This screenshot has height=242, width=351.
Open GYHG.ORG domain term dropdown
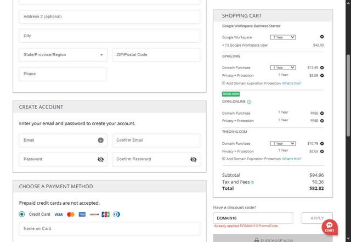(283, 67)
